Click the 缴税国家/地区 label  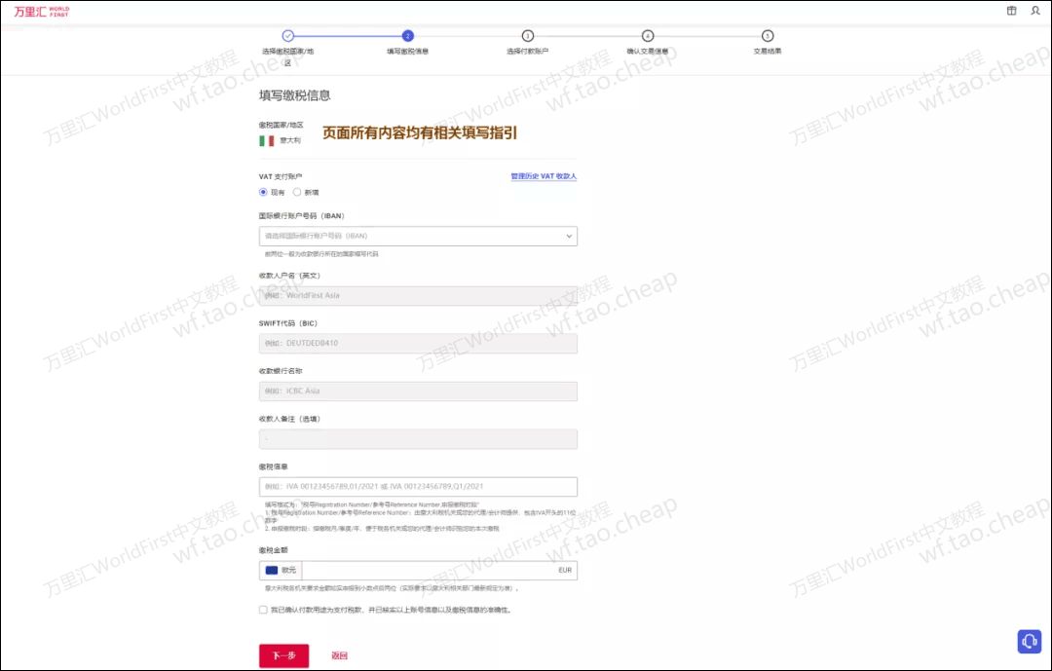pos(282,125)
